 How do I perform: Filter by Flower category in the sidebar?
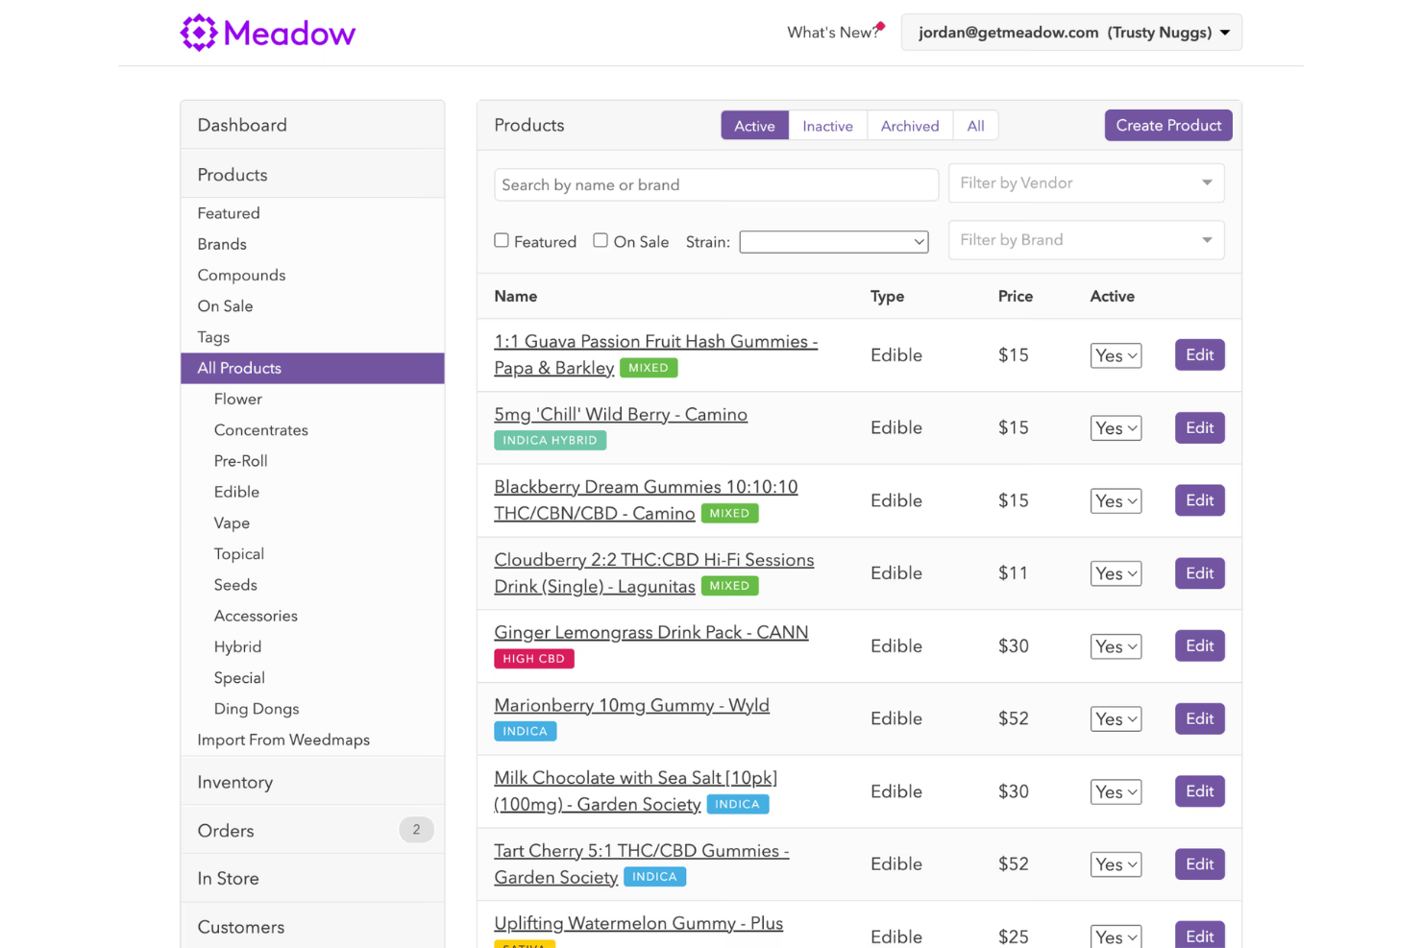pyautogui.click(x=237, y=399)
